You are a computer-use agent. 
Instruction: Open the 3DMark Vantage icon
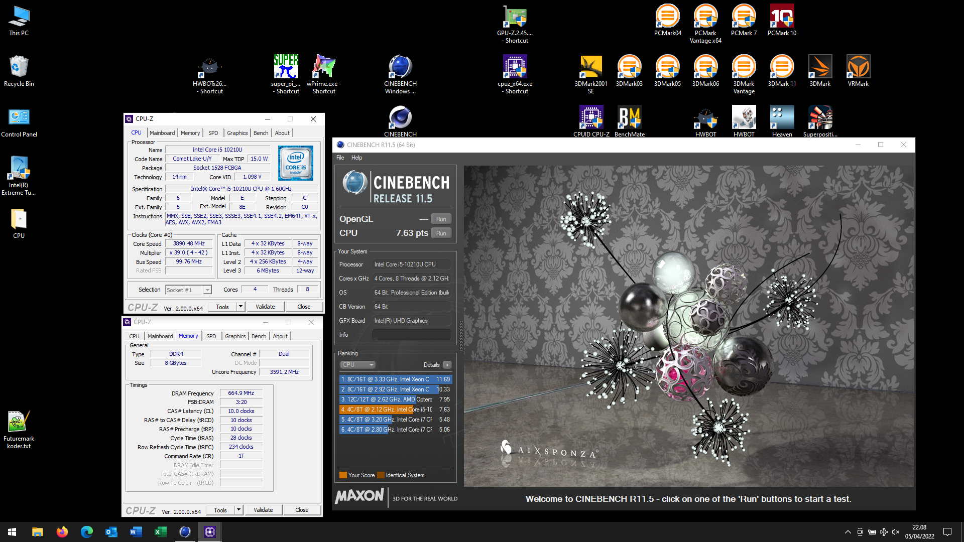click(744, 74)
